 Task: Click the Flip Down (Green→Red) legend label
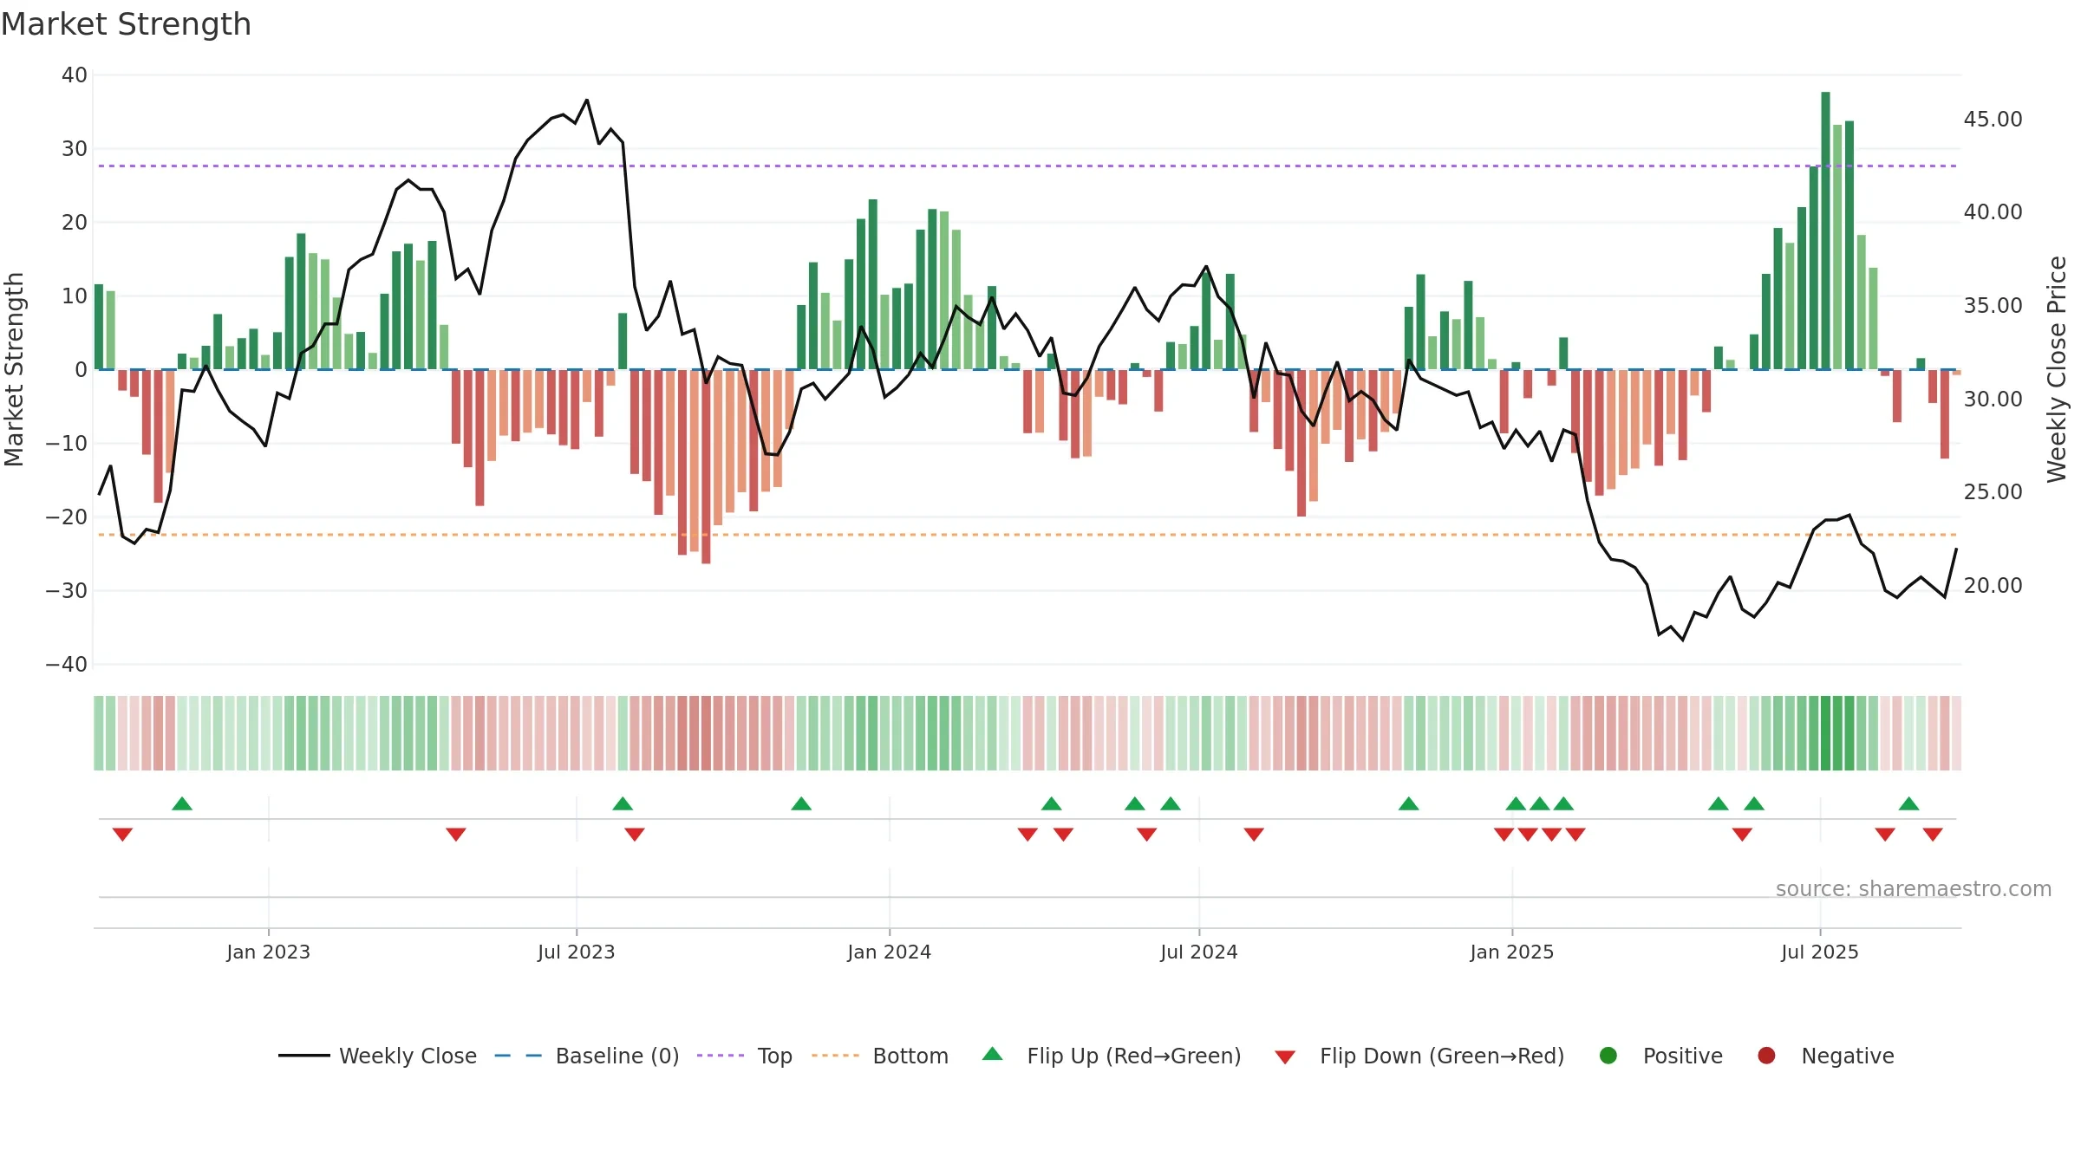[1442, 1056]
